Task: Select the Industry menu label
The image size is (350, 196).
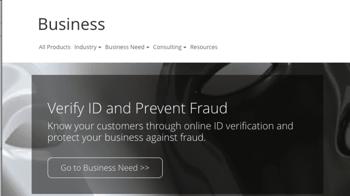Action: pyautogui.click(x=85, y=47)
